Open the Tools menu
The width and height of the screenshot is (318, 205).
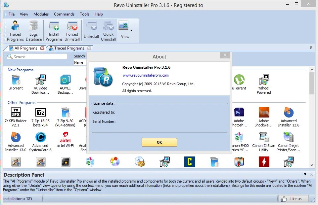[84, 14]
